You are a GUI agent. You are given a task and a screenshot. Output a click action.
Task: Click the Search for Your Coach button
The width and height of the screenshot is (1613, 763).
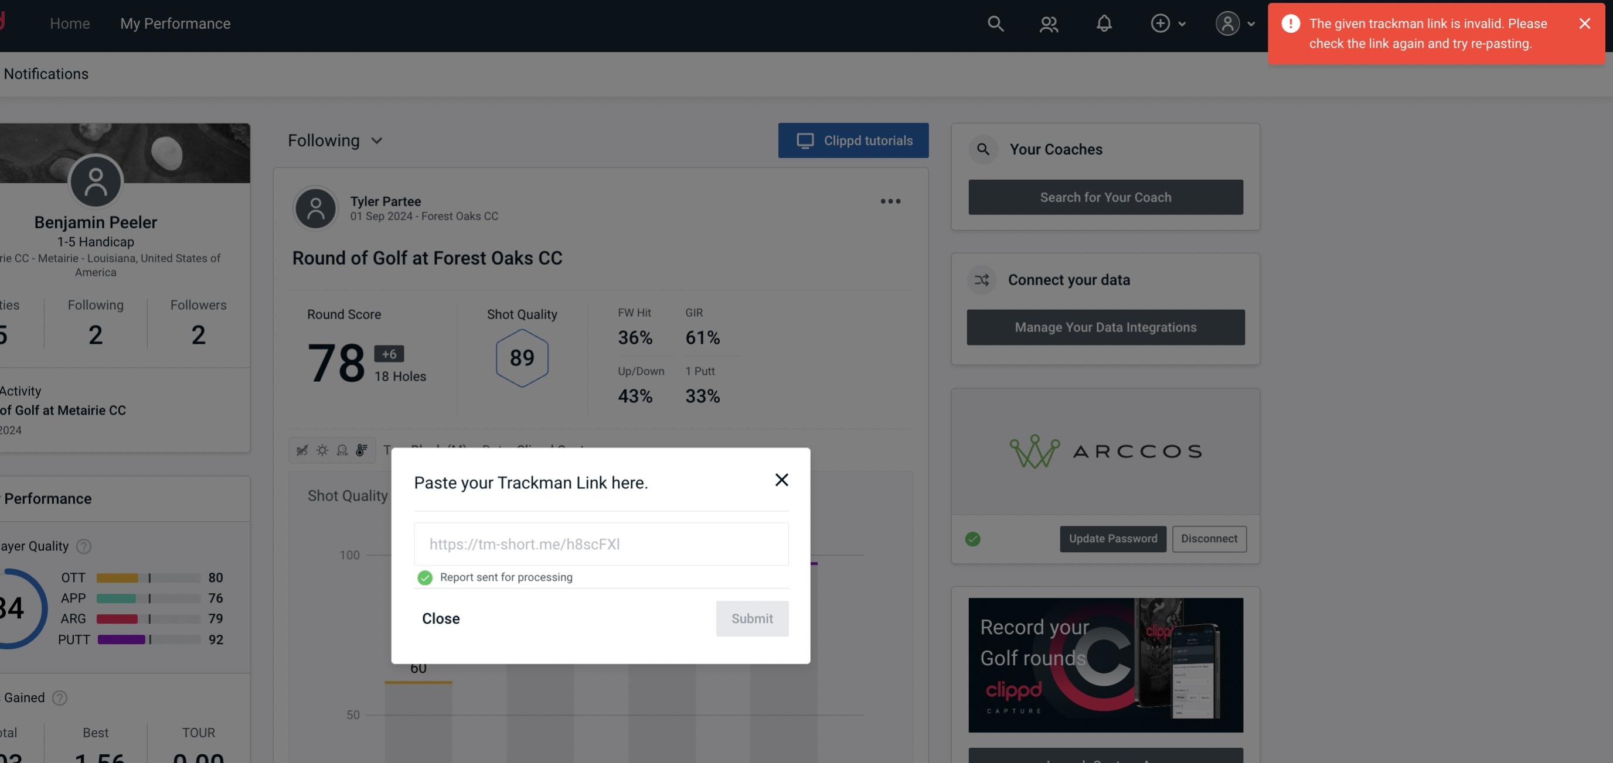1106,196
